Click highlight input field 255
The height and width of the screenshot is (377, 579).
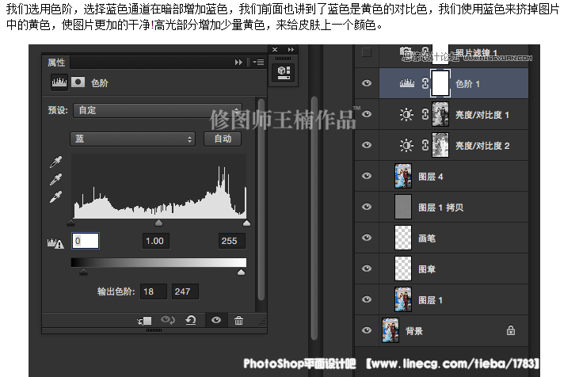(231, 241)
